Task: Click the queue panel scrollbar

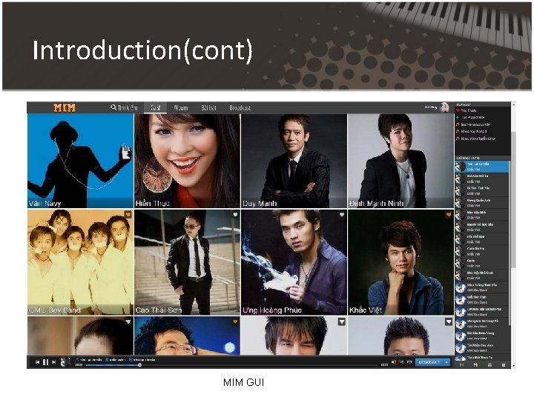Action: pos(510,243)
